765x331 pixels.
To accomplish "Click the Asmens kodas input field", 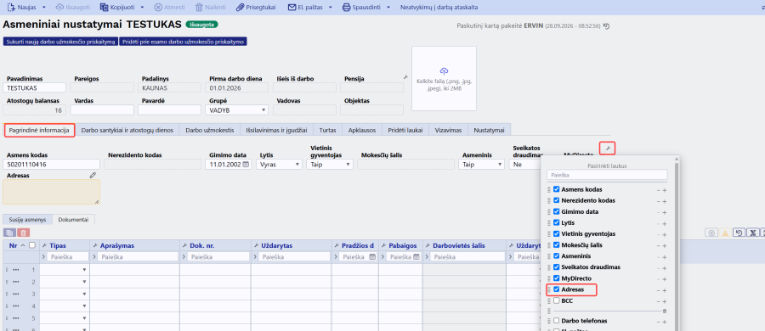I will [51, 165].
